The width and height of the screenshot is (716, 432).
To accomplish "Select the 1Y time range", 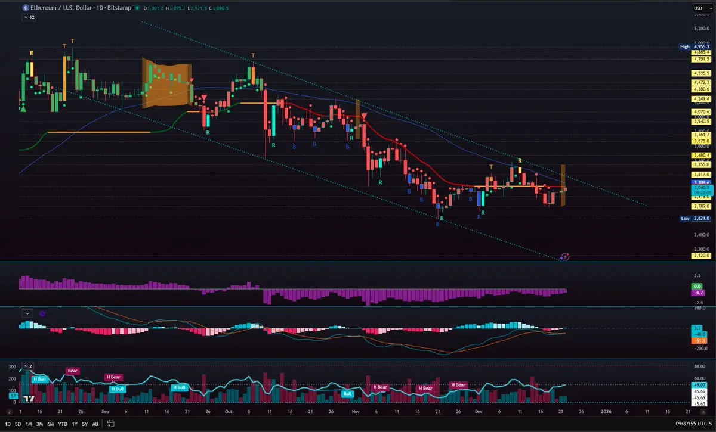I will (74, 424).
